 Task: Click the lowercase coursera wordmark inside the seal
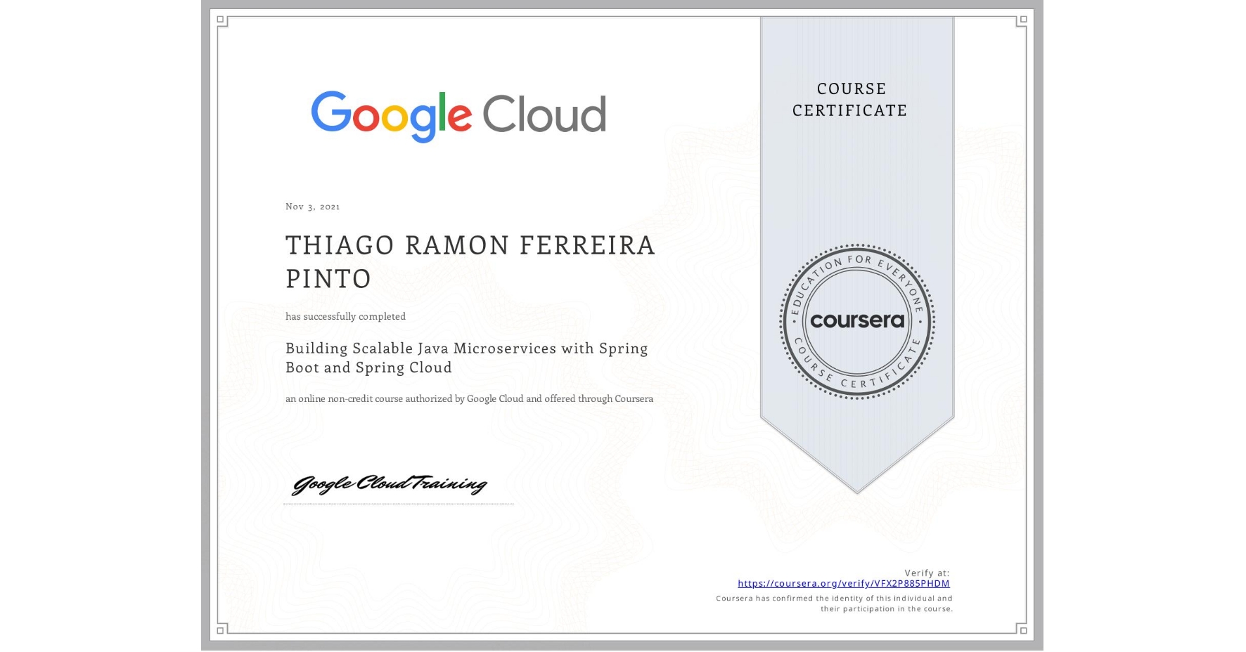857,321
